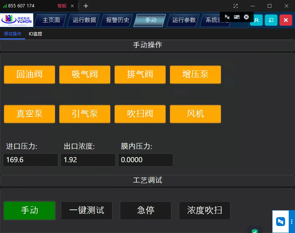295x233 pixels.
Task: Click the 出口浓度 value field 1.92
Action: (x=88, y=160)
